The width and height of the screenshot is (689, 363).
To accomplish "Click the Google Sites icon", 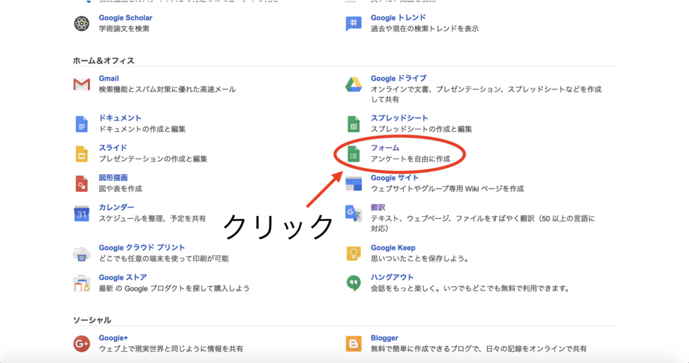I will pos(353,183).
